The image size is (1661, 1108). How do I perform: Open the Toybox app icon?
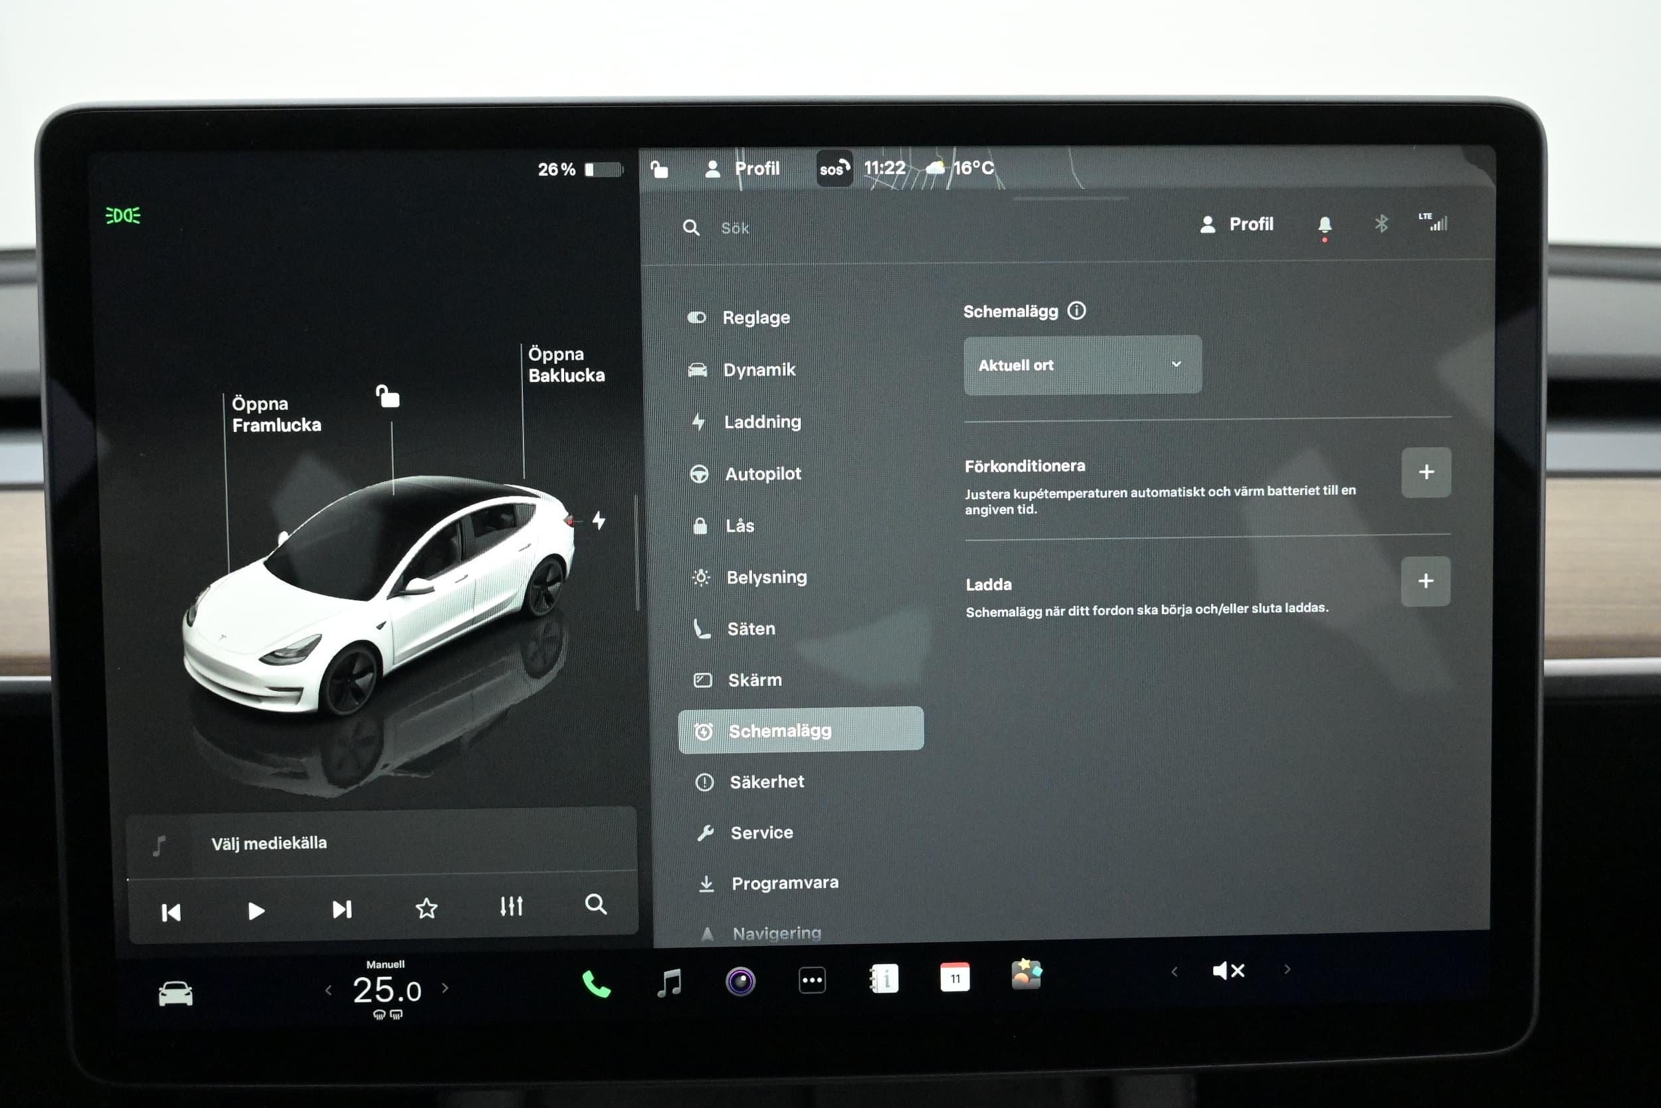click(x=1026, y=975)
